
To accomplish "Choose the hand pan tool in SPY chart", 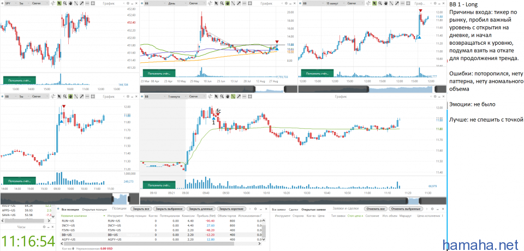I will (x=70, y=3).
